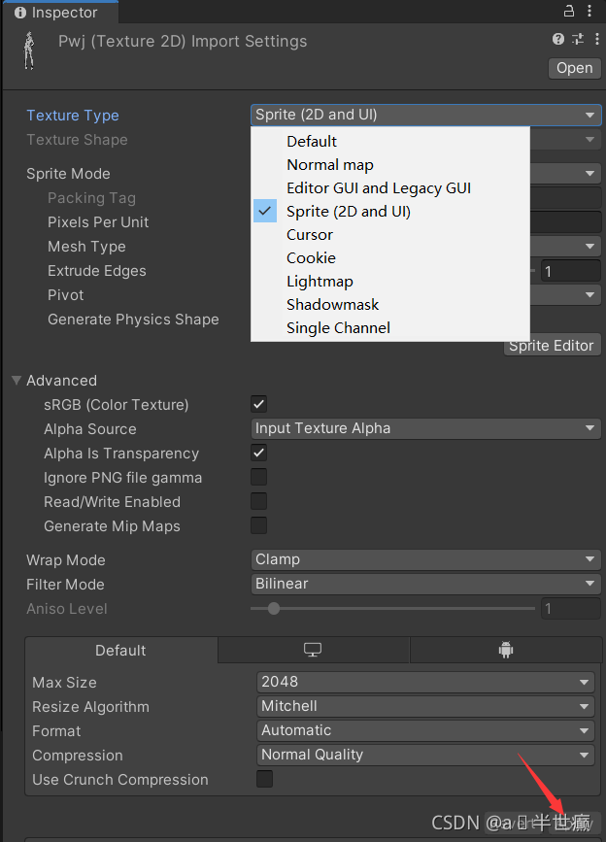Screen dimensions: 606x842
Task: Click the Sprite Editor button
Action: (x=552, y=346)
